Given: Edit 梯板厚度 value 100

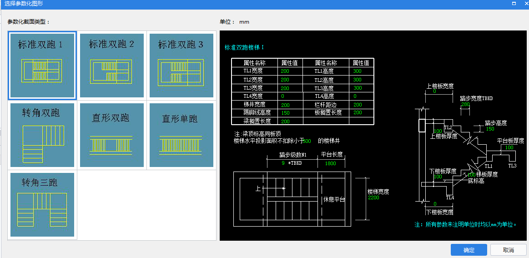Looking at the screenshot, I should coord(471,175).
